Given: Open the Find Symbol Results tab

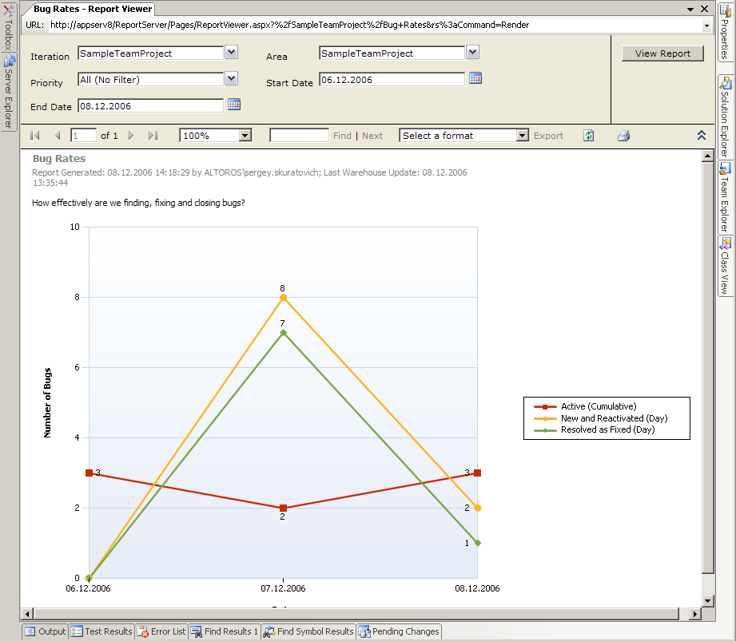Looking at the screenshot, I should 308,631.
